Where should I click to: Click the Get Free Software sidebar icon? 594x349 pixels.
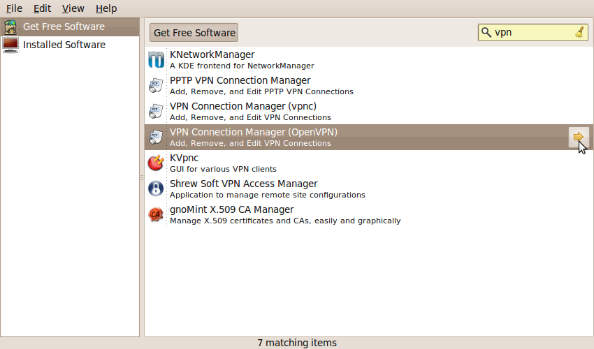click(10, 27)
